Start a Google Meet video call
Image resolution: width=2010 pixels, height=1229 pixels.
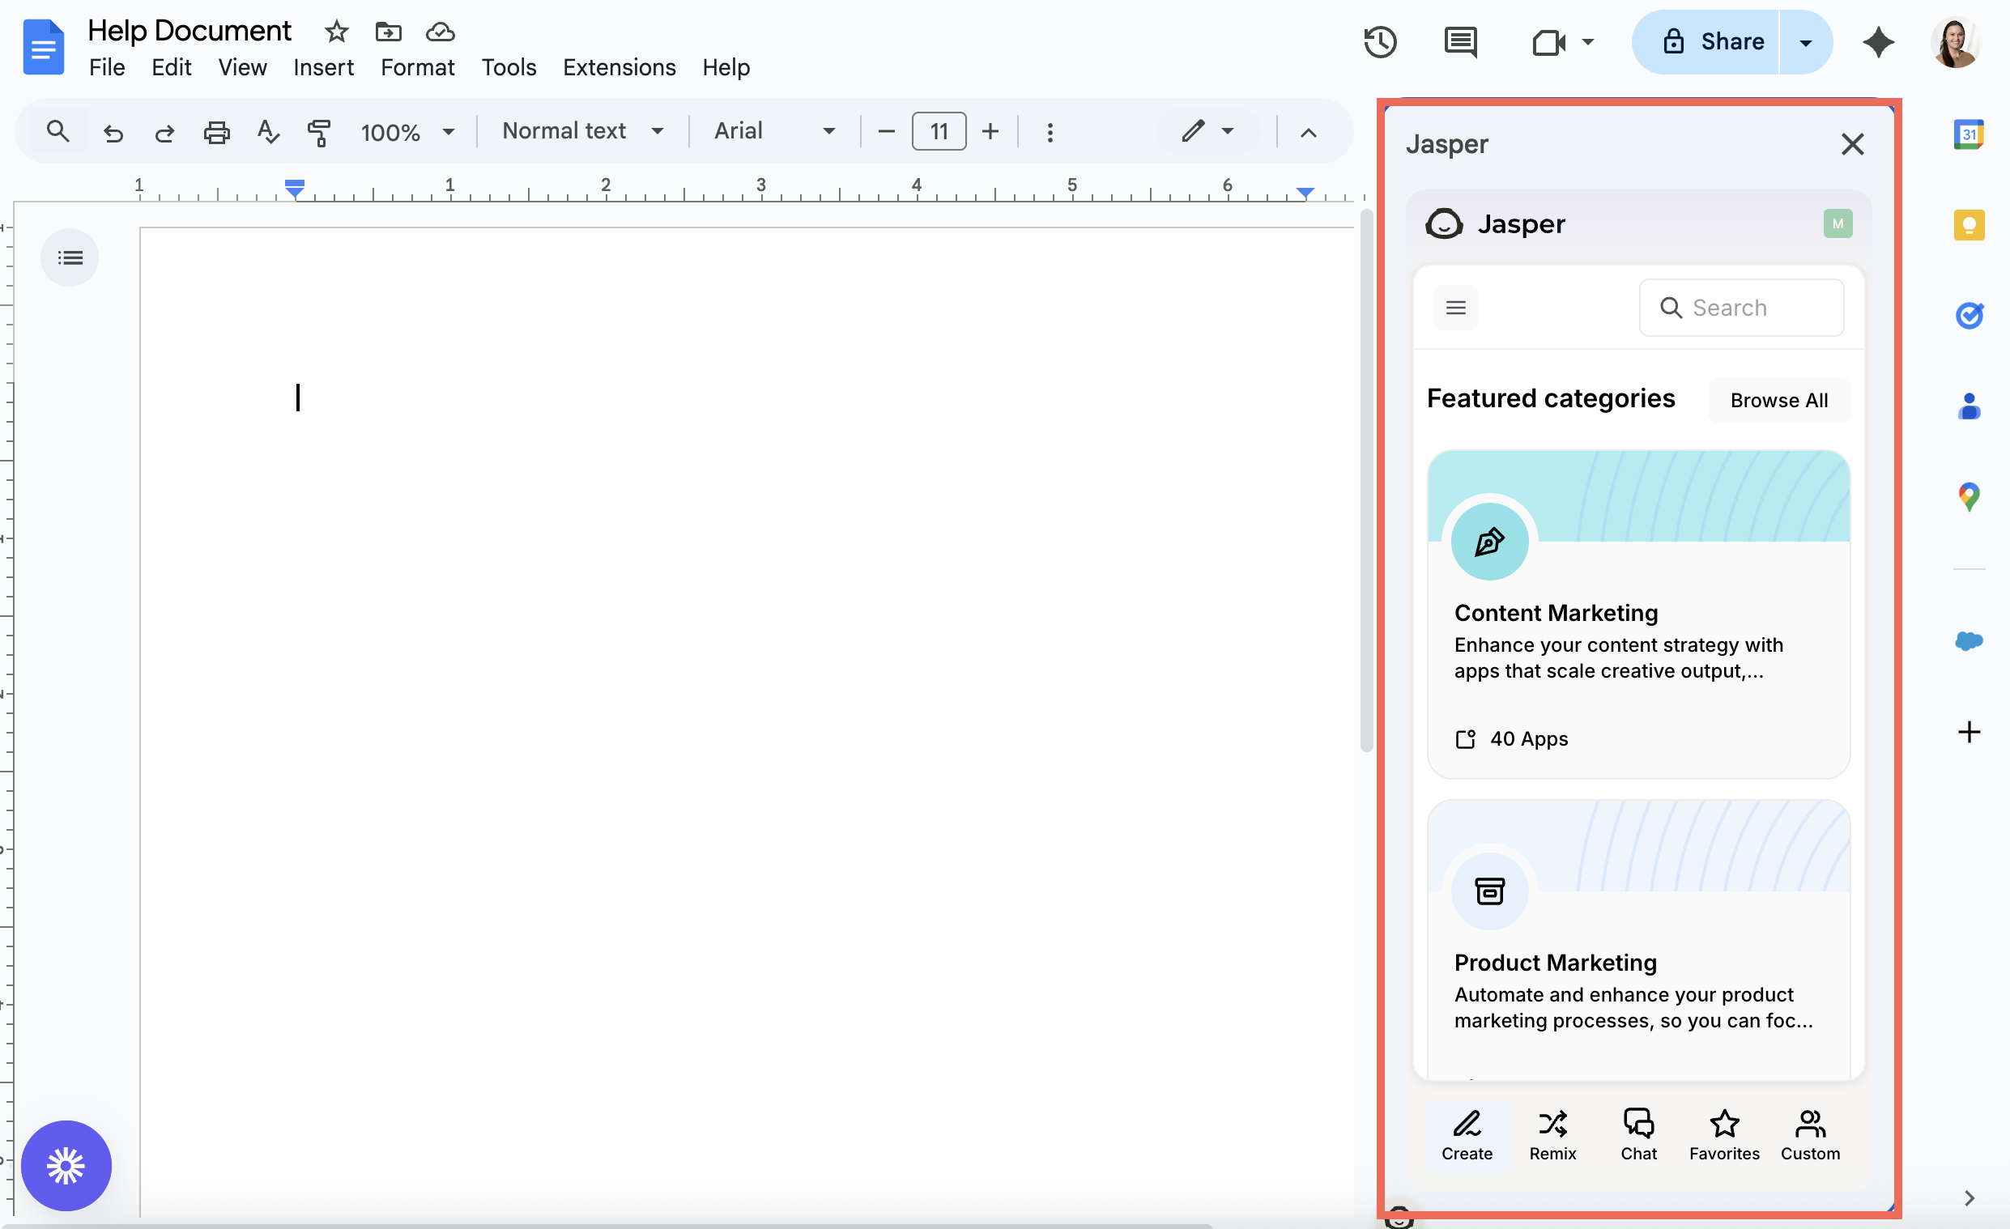pyautogui.click(x=1547, y=41)
